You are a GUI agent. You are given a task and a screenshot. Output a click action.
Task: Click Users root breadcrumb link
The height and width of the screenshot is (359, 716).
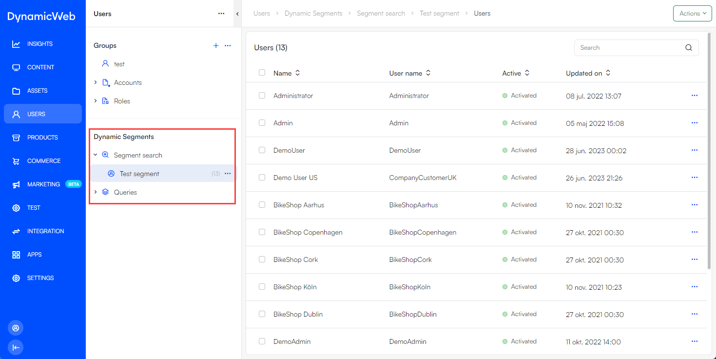[x=262, y=14]
